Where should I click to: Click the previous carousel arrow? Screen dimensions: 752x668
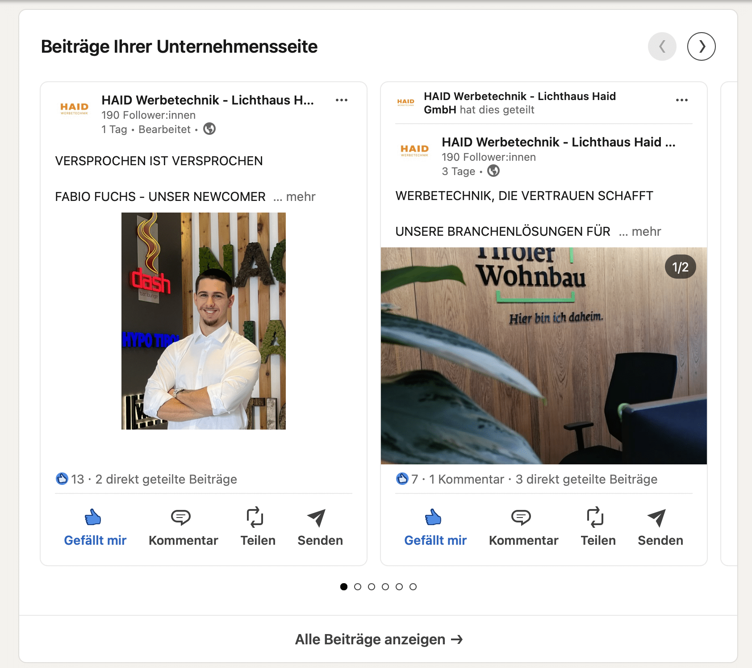tap(662, 46)
